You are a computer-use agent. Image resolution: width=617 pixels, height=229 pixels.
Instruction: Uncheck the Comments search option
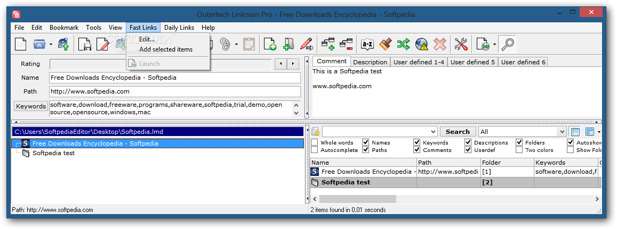click(x=417, y=150)
